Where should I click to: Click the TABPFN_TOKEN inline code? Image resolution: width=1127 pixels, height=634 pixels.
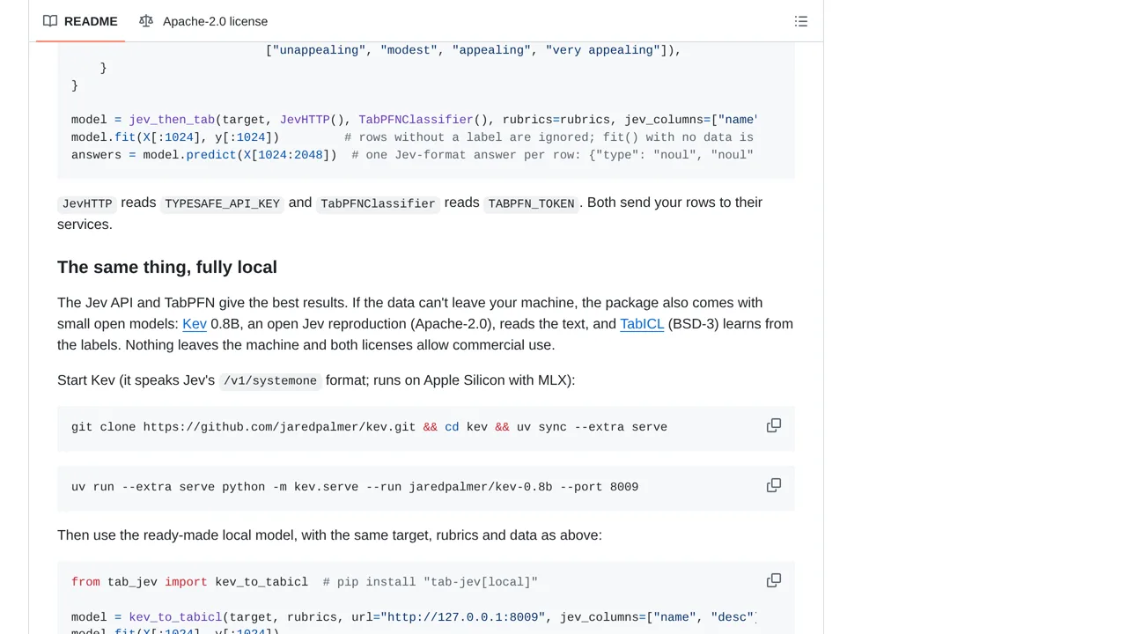pos(531,203)
